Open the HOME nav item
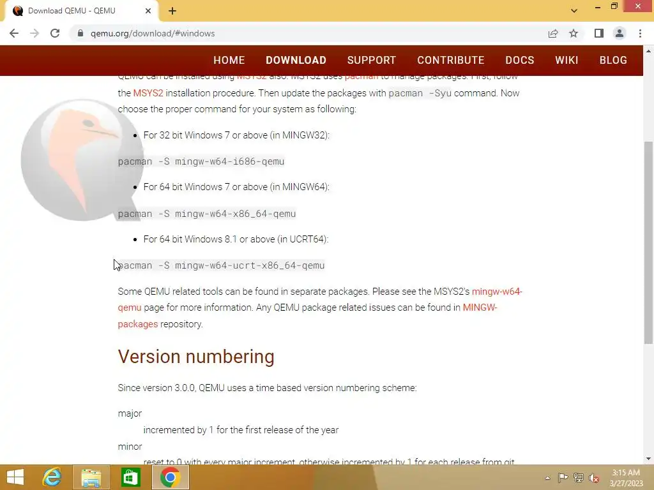This screenshot has width=654, height=490. pyautogui.click(x=229, y=60)
